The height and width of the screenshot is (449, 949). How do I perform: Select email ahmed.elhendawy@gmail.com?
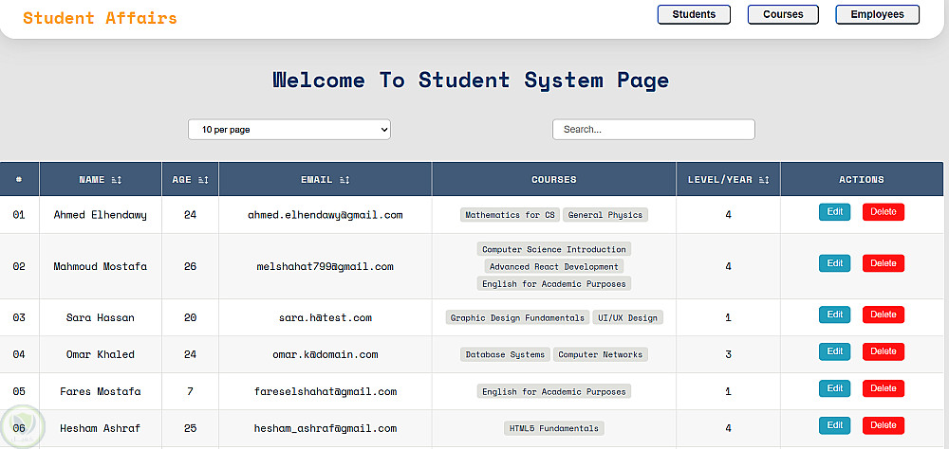pos(325,215)
